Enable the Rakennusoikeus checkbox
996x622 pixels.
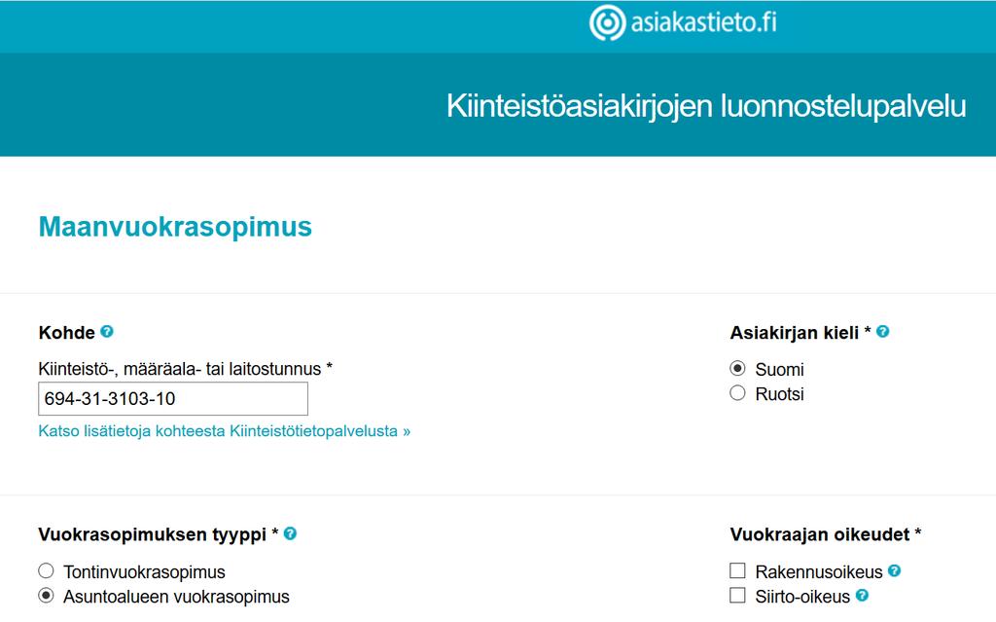737,570
